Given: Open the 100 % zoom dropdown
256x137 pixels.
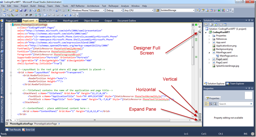Looking at the screenshot, I should coord(15,120).
